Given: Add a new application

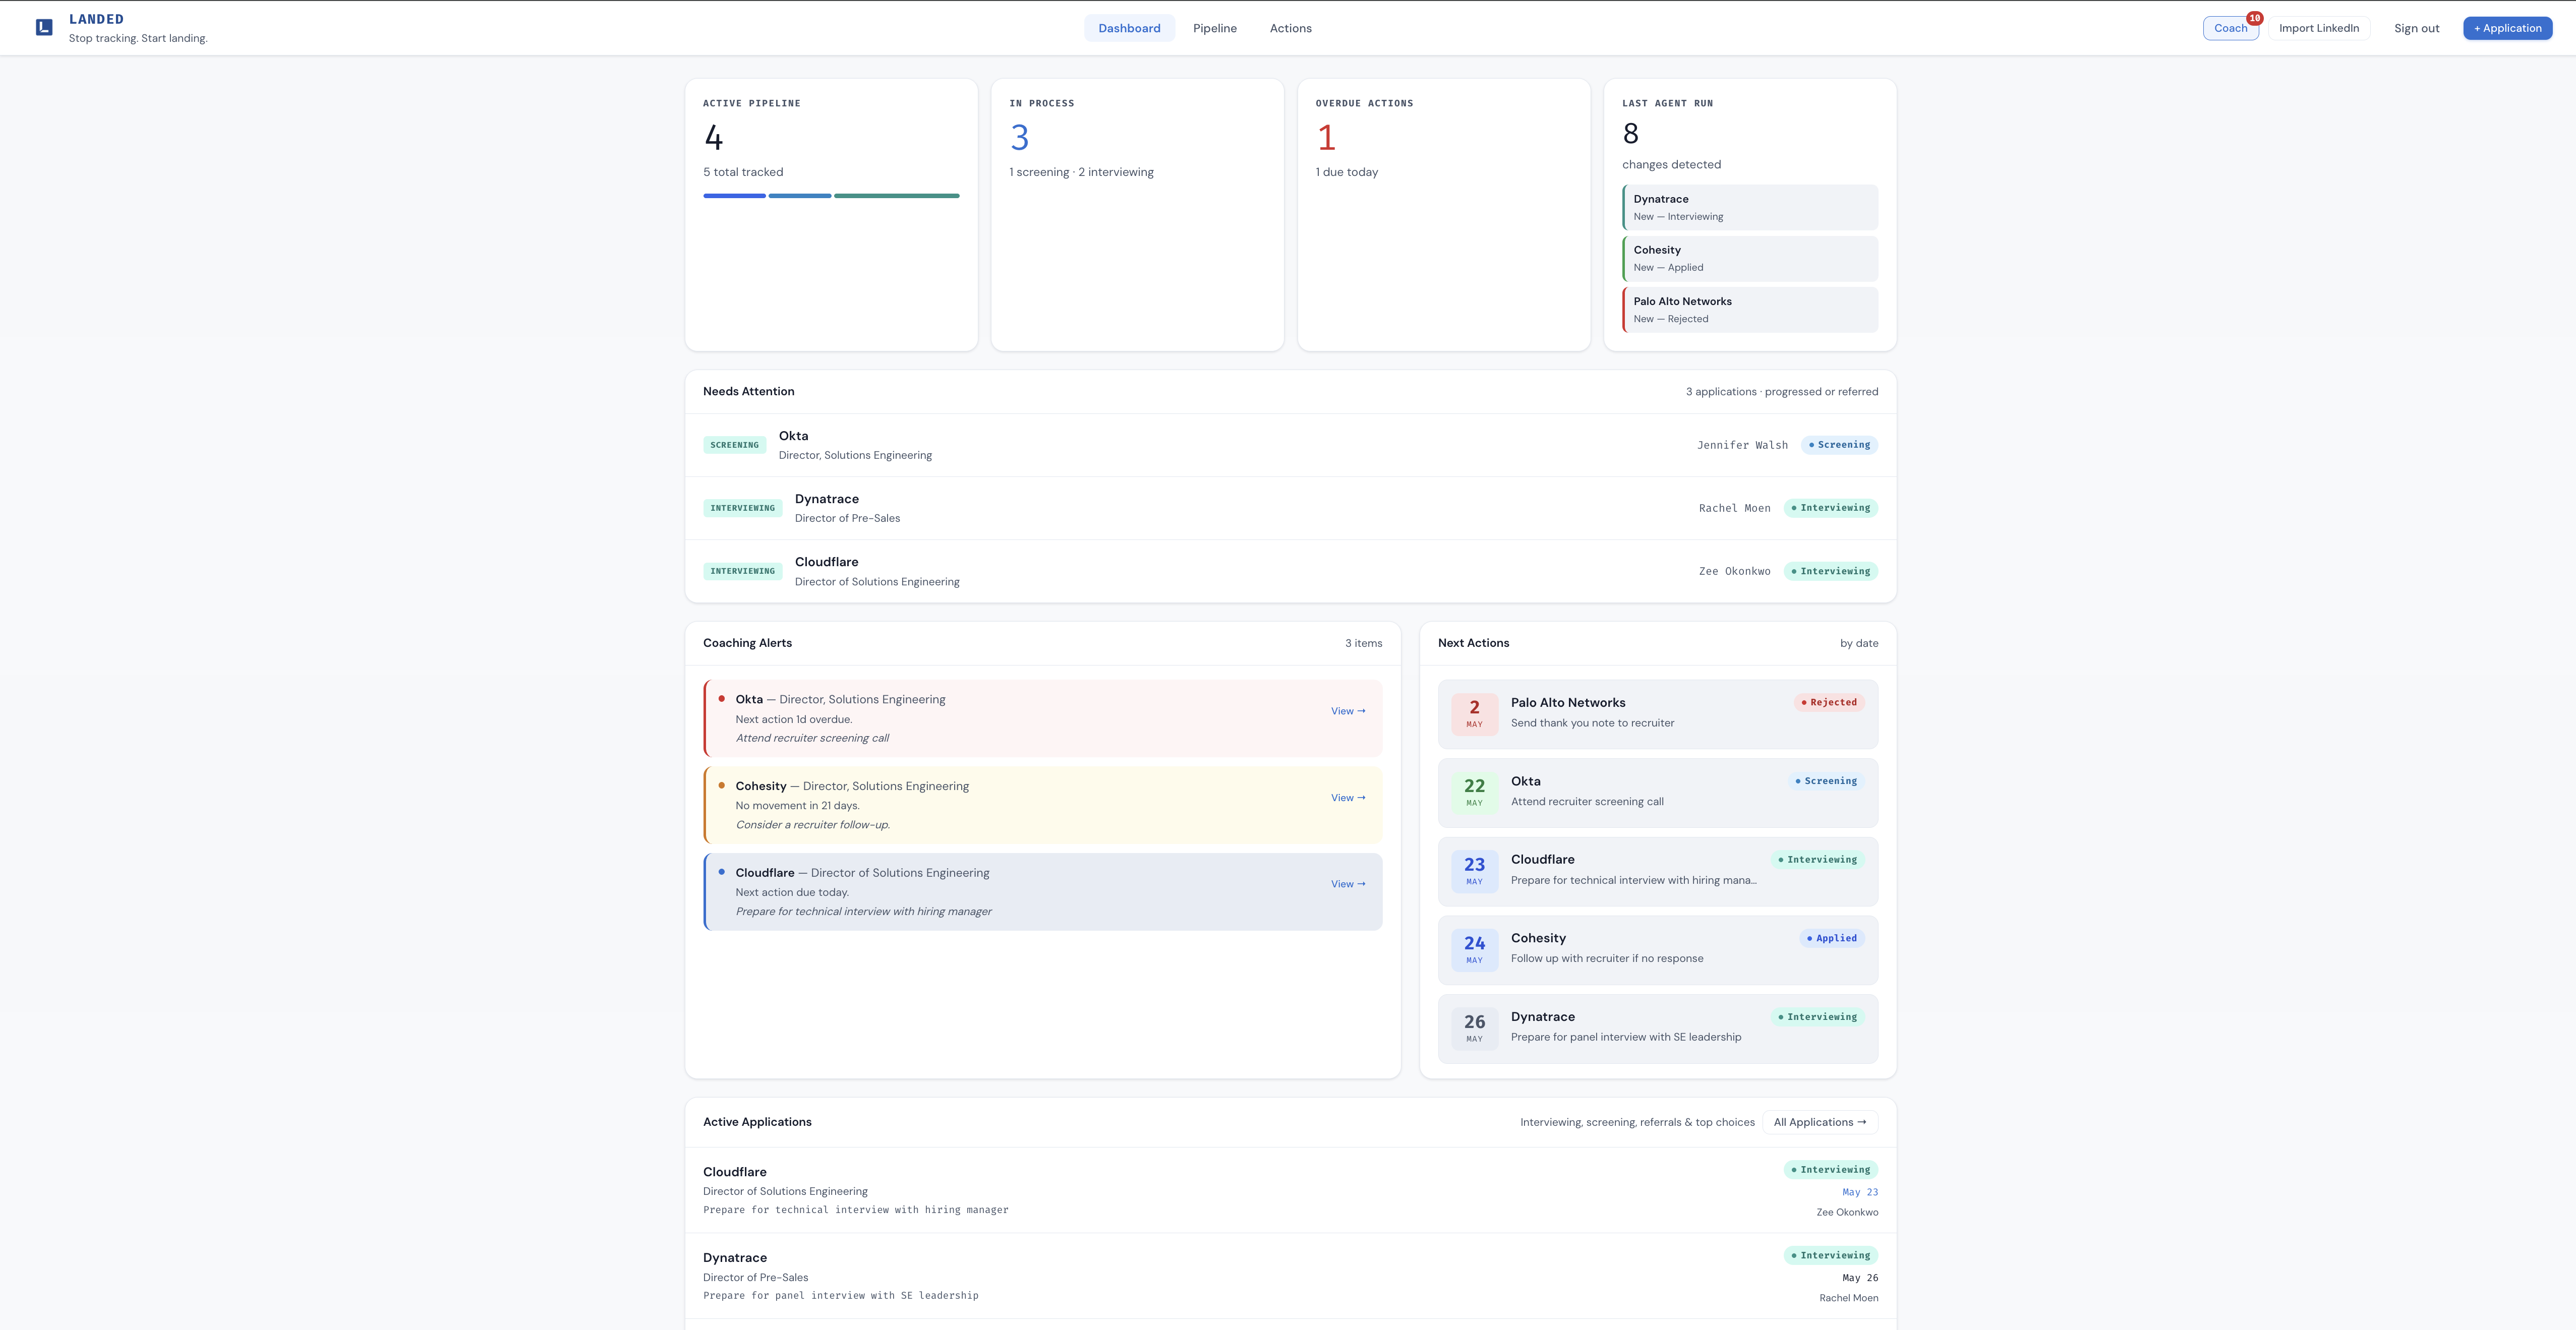Looking at the screenshot, I should point(2507,28).
